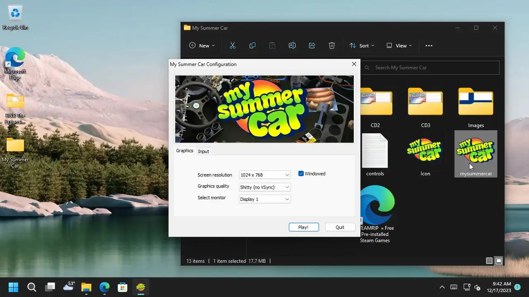This screenshot has width=529, height=297.
Task: Click the My Summer Car taskbar icon
Action: pyautogui.click(x=141, y=287)
